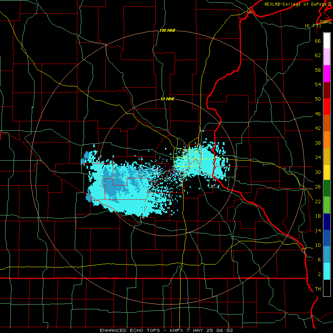Click the light pink 62 kft swatch

tap(327, 57)
